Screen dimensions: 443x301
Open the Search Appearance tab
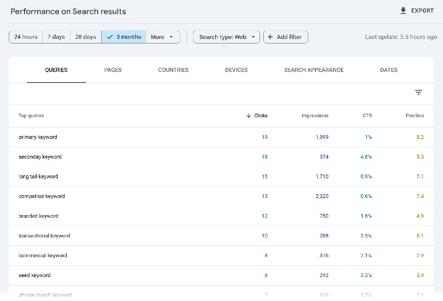point(314,70)
